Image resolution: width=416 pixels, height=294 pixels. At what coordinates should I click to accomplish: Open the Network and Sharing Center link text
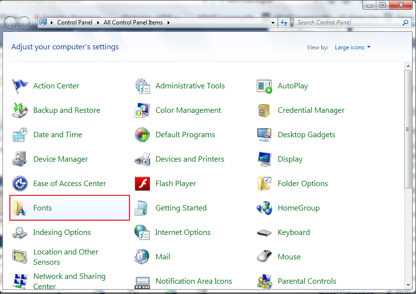[x=69, y=281]
